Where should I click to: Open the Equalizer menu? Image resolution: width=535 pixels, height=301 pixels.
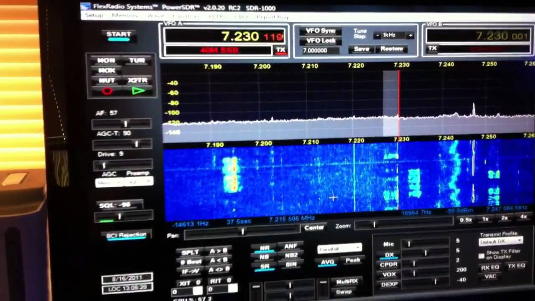pyautogui.click(x=186, y=17)
